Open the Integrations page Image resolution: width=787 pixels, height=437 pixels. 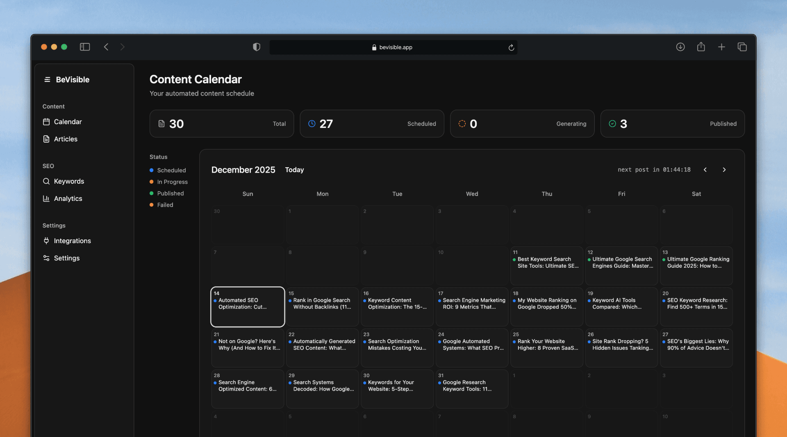pos(72,241)
